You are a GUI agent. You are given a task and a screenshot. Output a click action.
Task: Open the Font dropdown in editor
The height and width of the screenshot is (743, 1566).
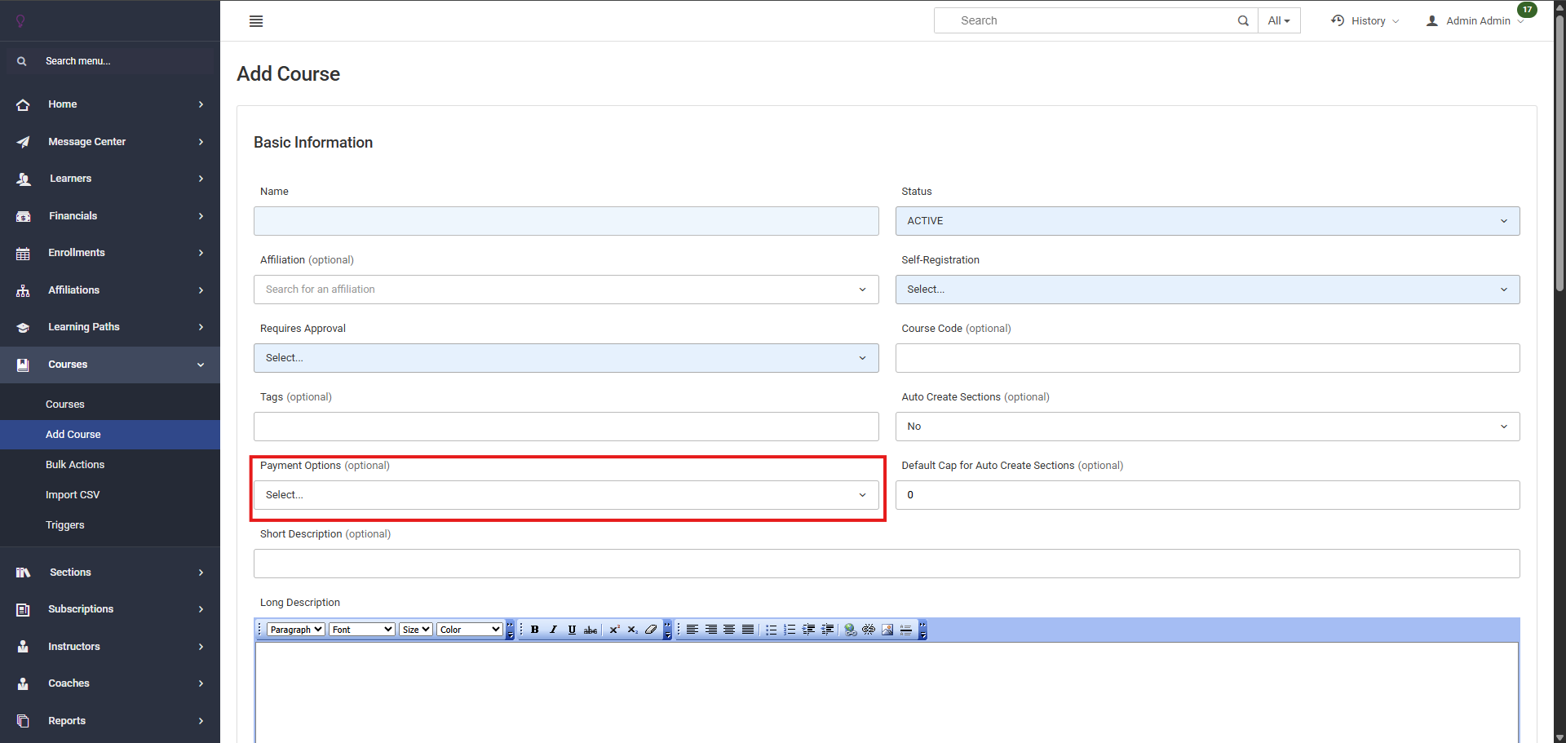tap(362, 630)
